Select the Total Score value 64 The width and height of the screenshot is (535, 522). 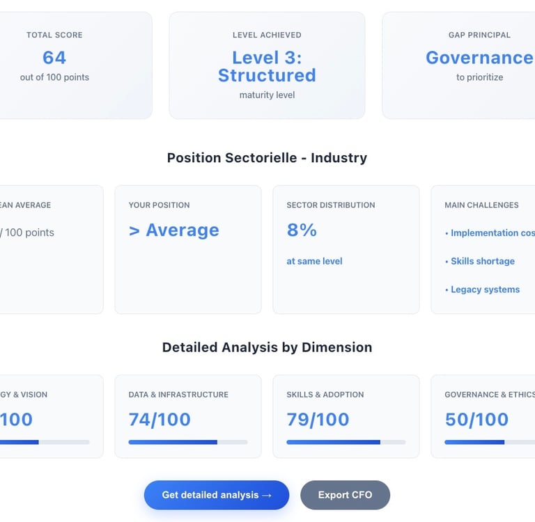[54, 57]
